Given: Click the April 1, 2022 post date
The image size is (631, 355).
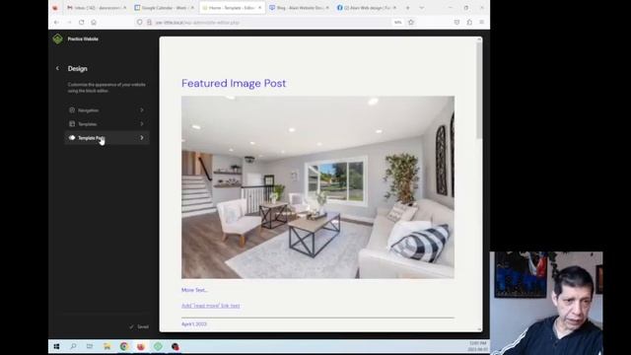Looking at the screenshot, I should [194, 324].
